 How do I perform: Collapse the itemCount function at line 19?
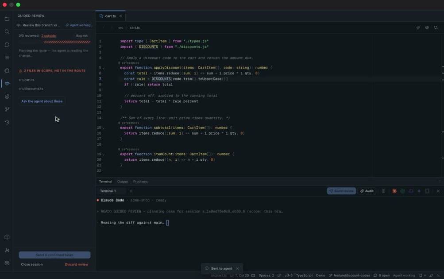(103, 155)
